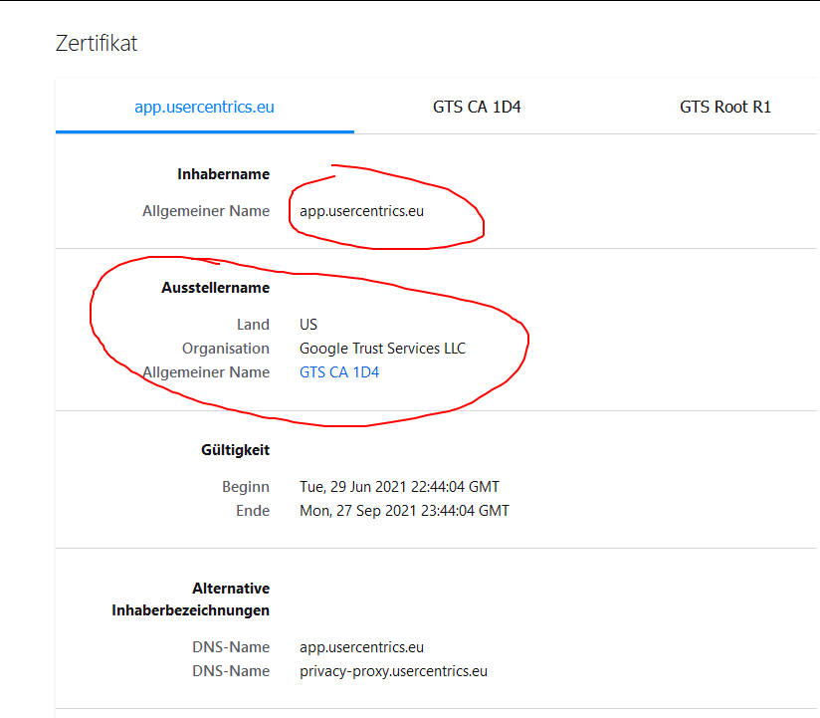Follow the GTS CA 1D4 issuer link
Viewport: 820px width, 718px height.
pos(339,372)
